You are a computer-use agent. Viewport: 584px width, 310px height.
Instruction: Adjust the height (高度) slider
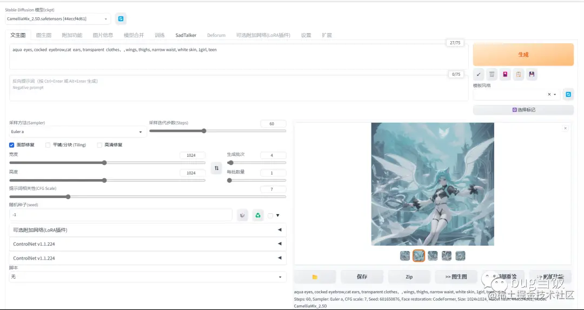pyautogui.click(x=107, y=180)
